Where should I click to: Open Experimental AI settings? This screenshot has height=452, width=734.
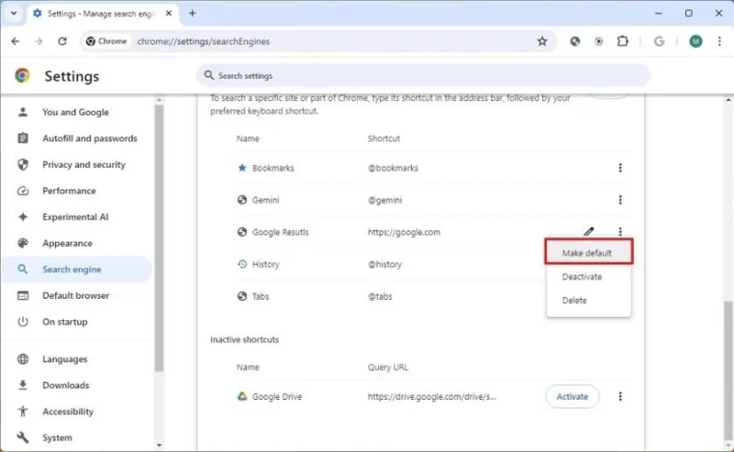76,217
